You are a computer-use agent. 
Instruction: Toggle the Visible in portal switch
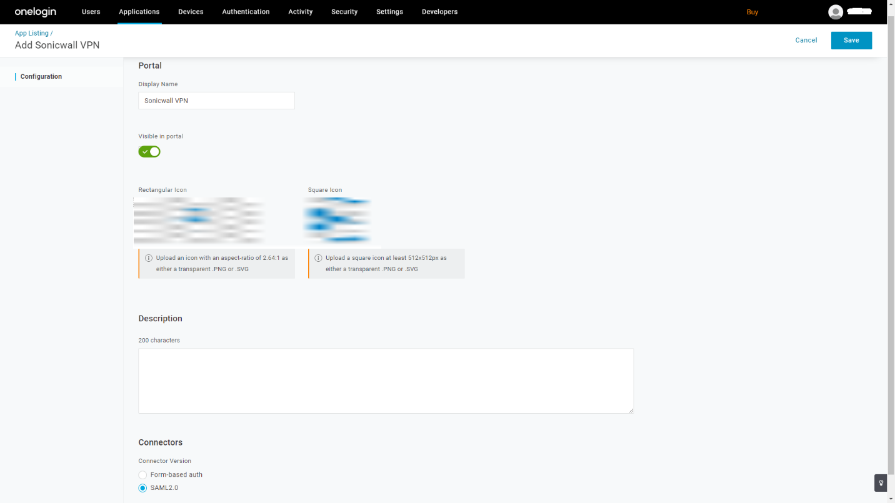tap(149, 152)
